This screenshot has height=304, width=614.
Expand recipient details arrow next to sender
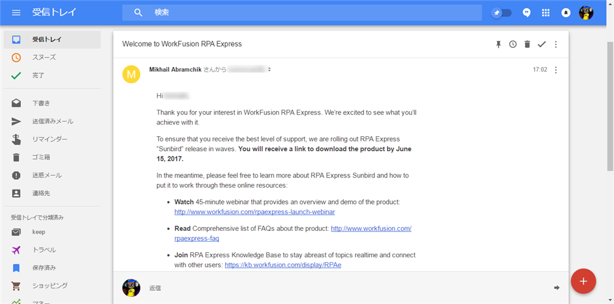[269, 70]
